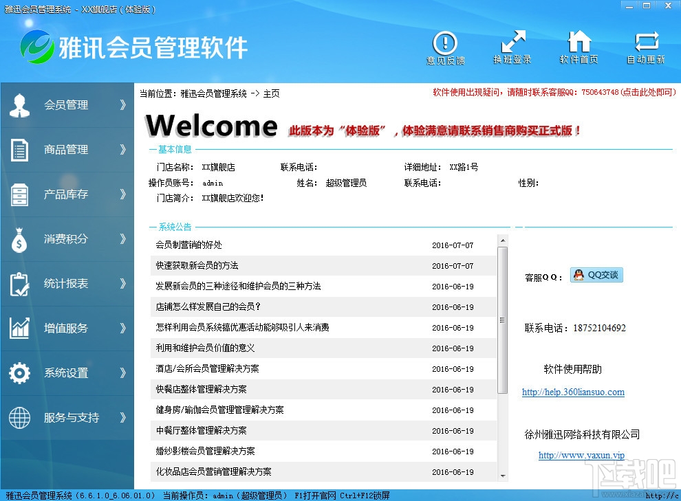Expand the 商品管理 chevron arrow
Screen dimensions: 681x501
[123, 150]
